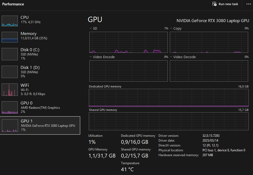This screenshot has width=253, height=175.
Task: Click the Run new task icon
Action: 214,4
